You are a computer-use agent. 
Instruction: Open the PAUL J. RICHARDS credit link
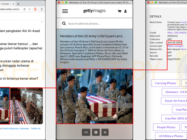(x=177, y=32)
